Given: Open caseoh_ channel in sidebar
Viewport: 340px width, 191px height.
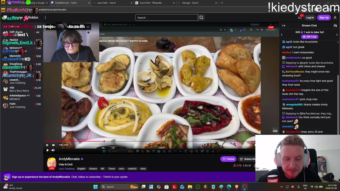Looking at the screenshot, I should click(x=22, y=81).
